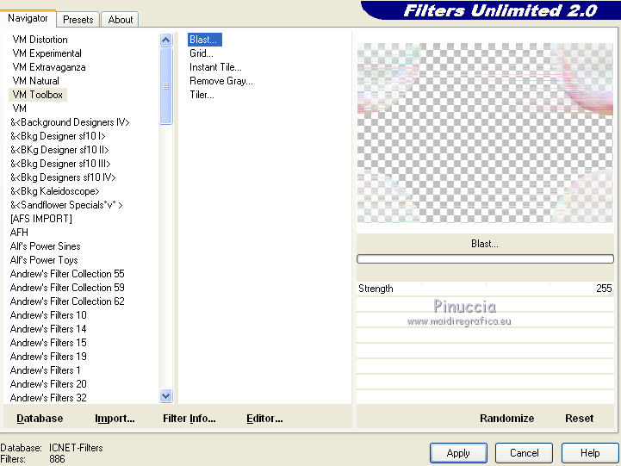Viewport: 621px width, 466px height.
Task: Select the Navigator tab
Action: 28,18
